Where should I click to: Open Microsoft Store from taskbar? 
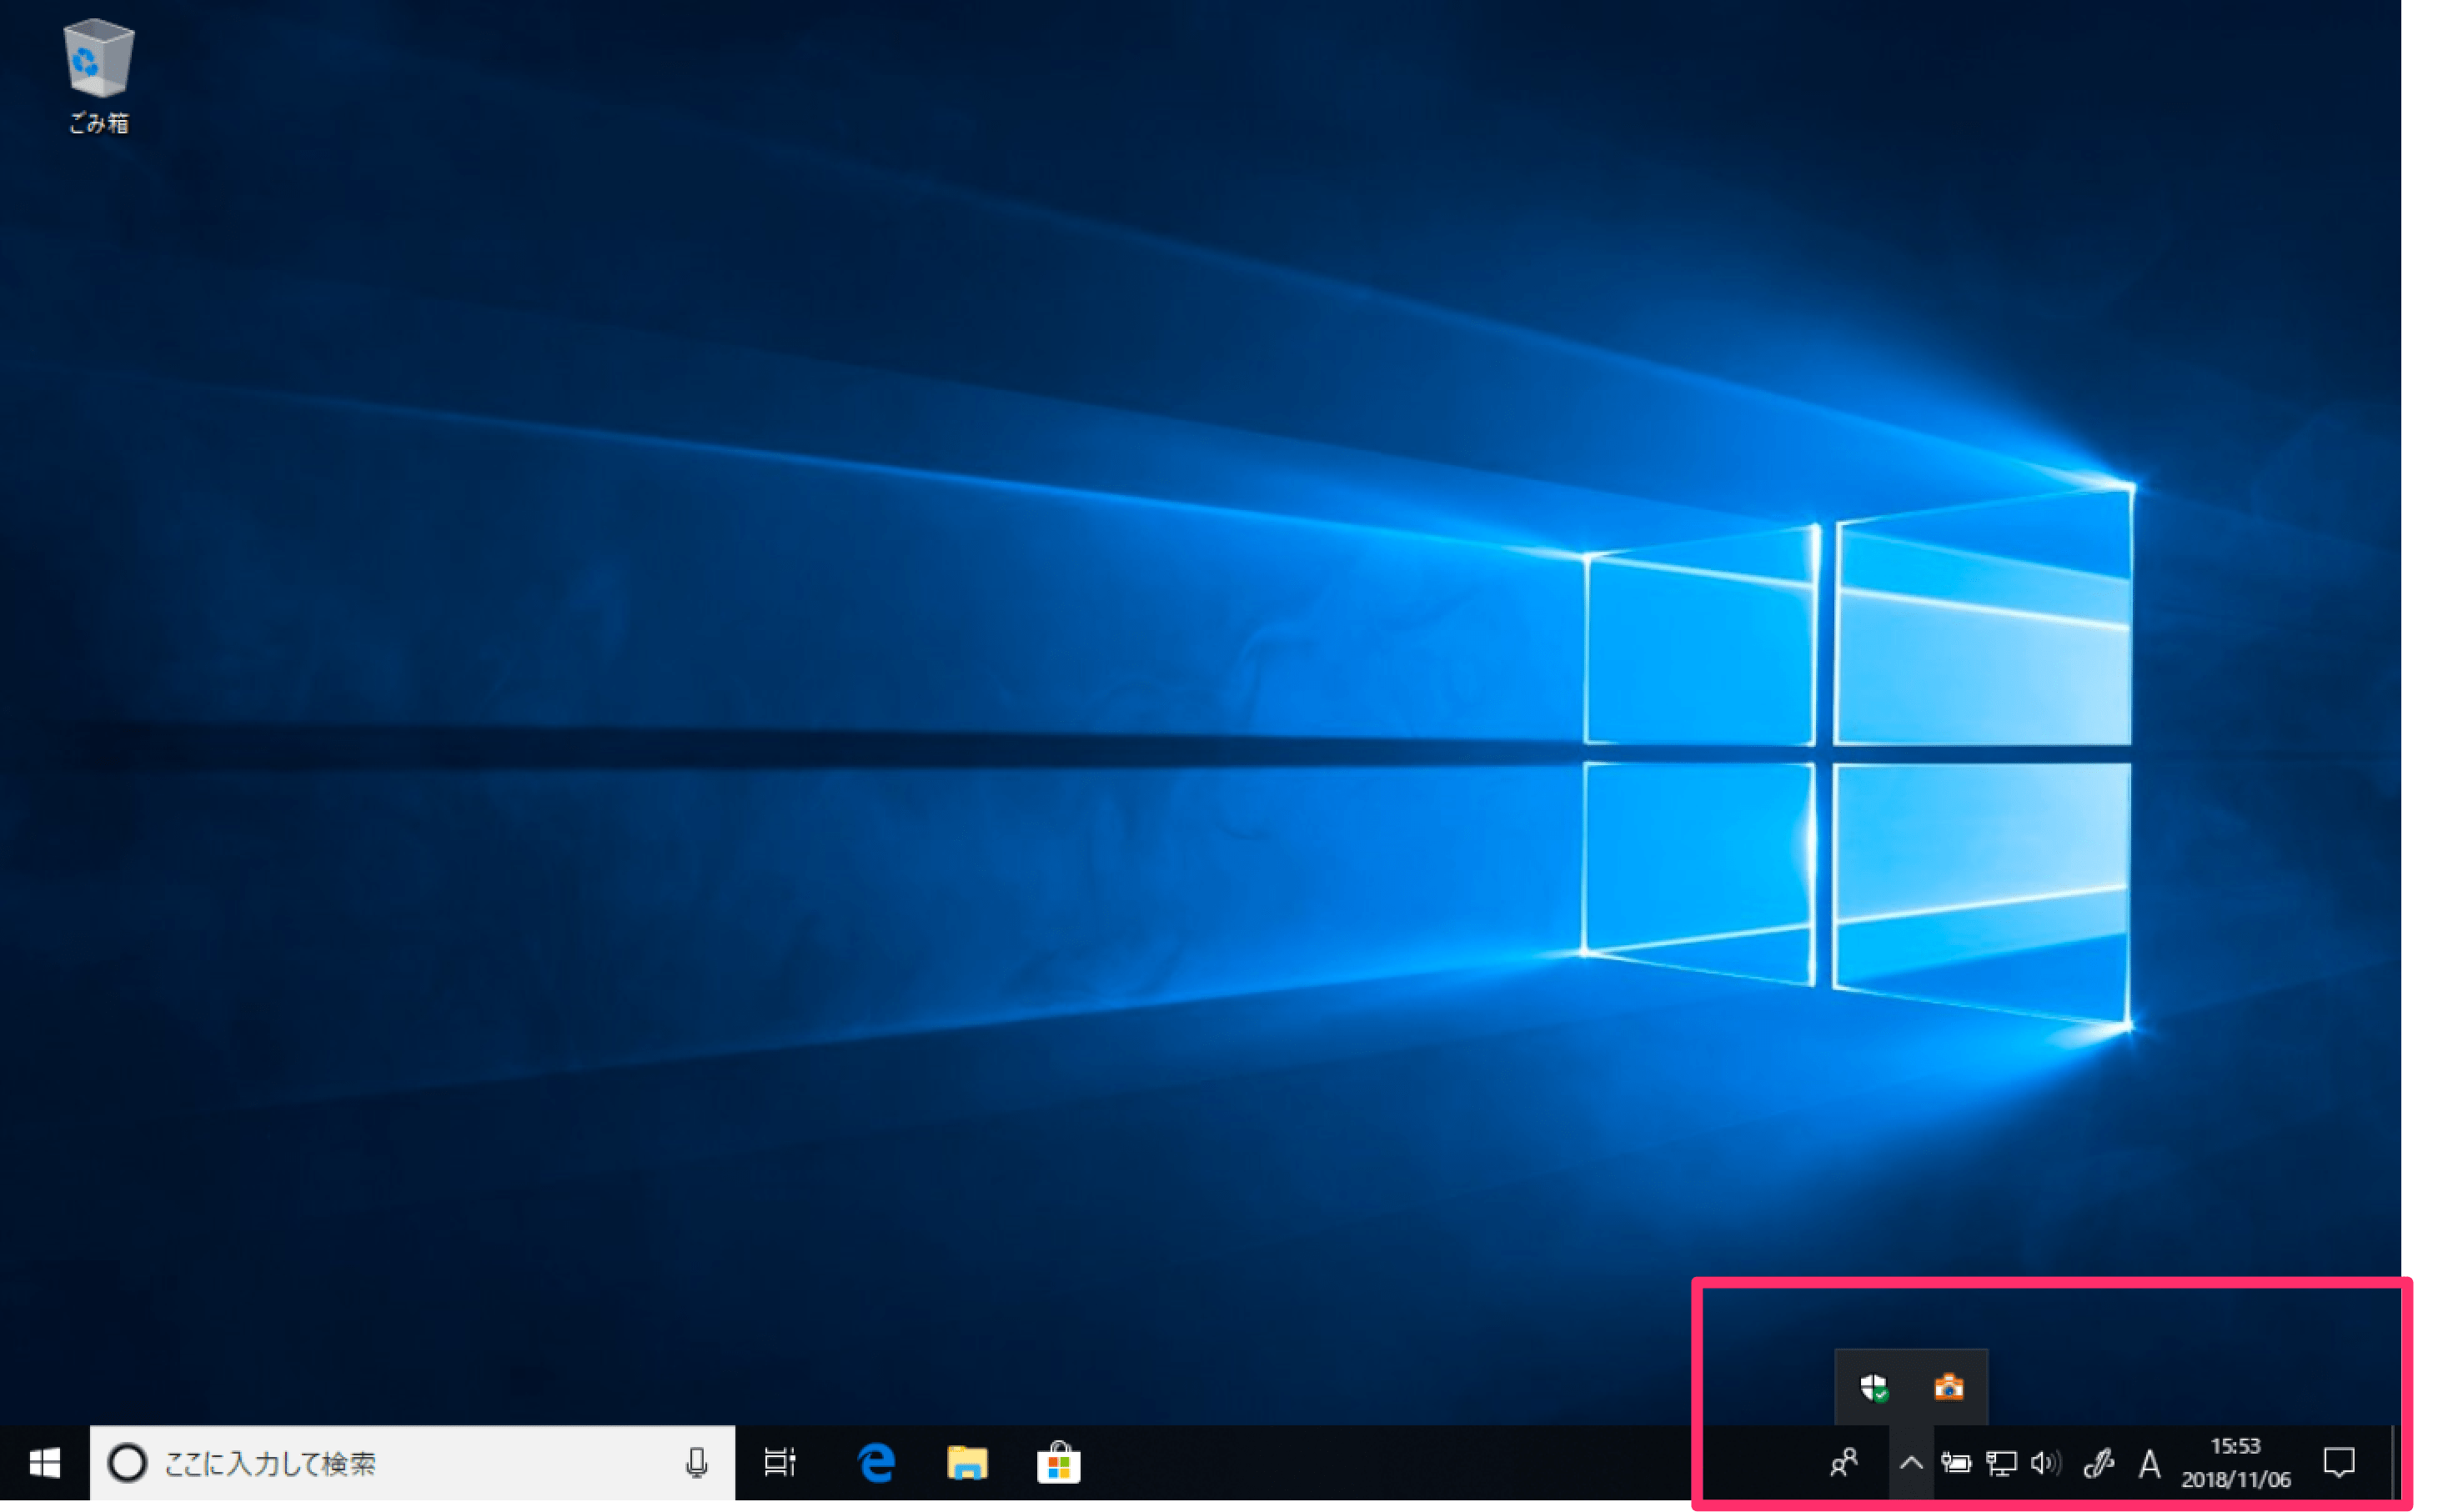(x=1058, y=1463)
